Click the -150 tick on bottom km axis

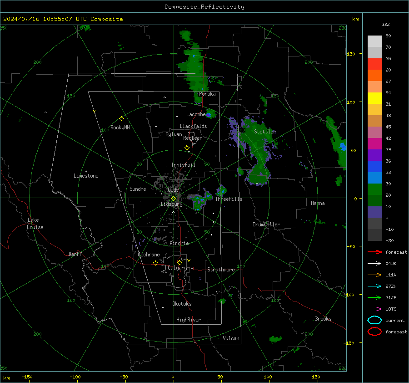[x=27, y=377]
